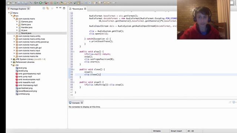Click the clip.close(); code line
Viewport: 237px width, 133px height.
[92, 75]
